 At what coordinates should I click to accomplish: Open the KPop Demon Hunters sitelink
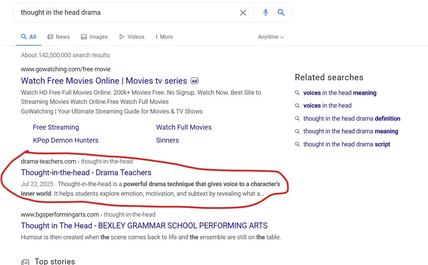[x=66, y=140]
